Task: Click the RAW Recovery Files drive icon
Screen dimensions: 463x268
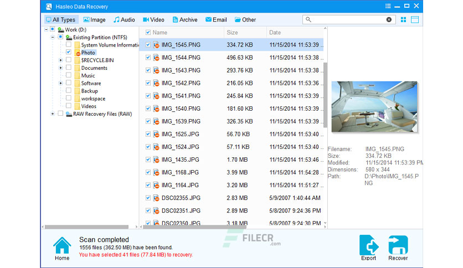Action: [69, 114]
